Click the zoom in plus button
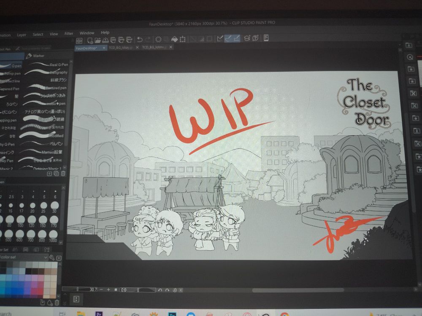 pos(108,290)
